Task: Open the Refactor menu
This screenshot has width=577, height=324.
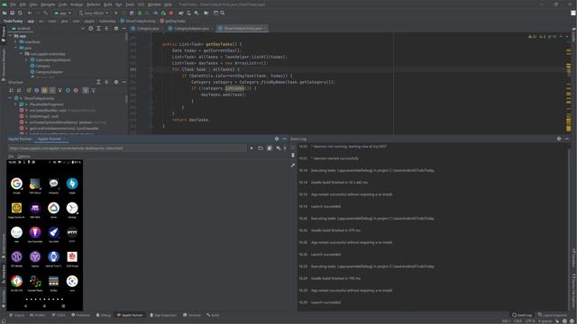Action: (93, 4)
